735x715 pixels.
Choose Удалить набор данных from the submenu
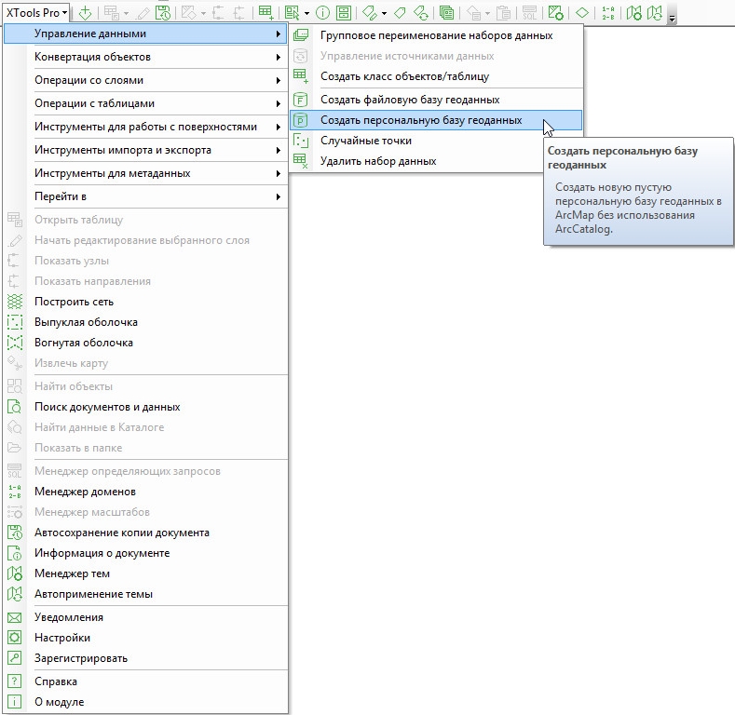point(377,161)
